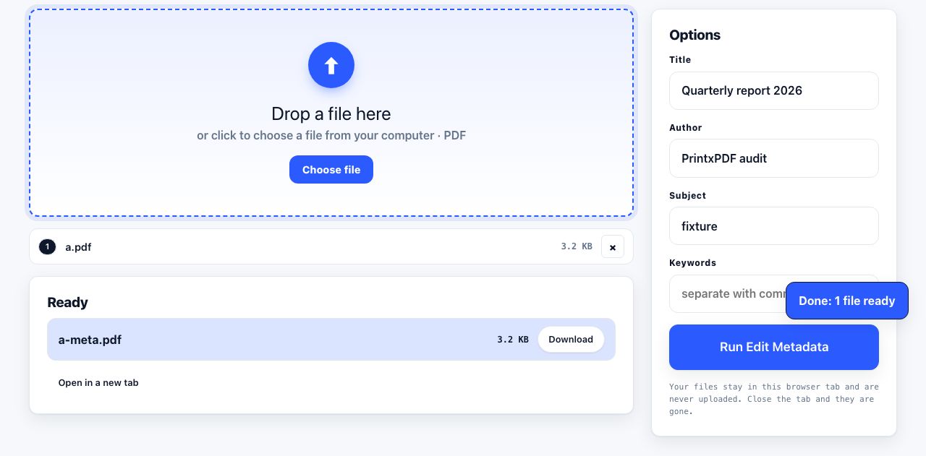Open the result in a new tab
The width and height of the screenshot is (926, 456).
(x=98, y=382)
